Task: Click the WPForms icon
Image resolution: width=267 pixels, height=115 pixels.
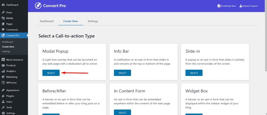Action: pos(3,83)
